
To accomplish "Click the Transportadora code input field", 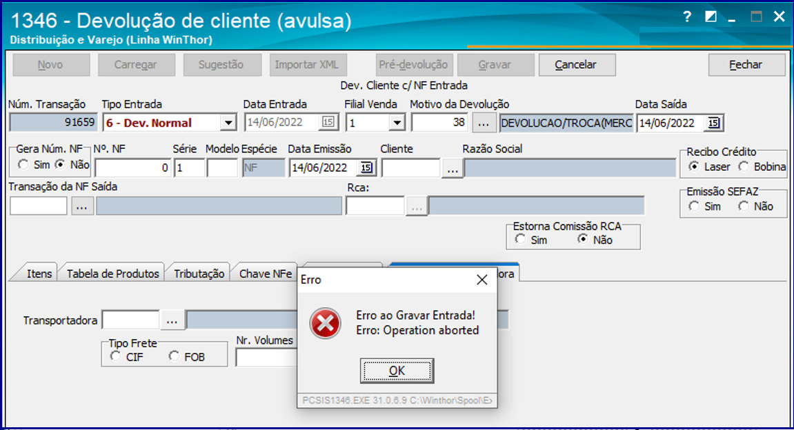I will (x=130, y=320).
